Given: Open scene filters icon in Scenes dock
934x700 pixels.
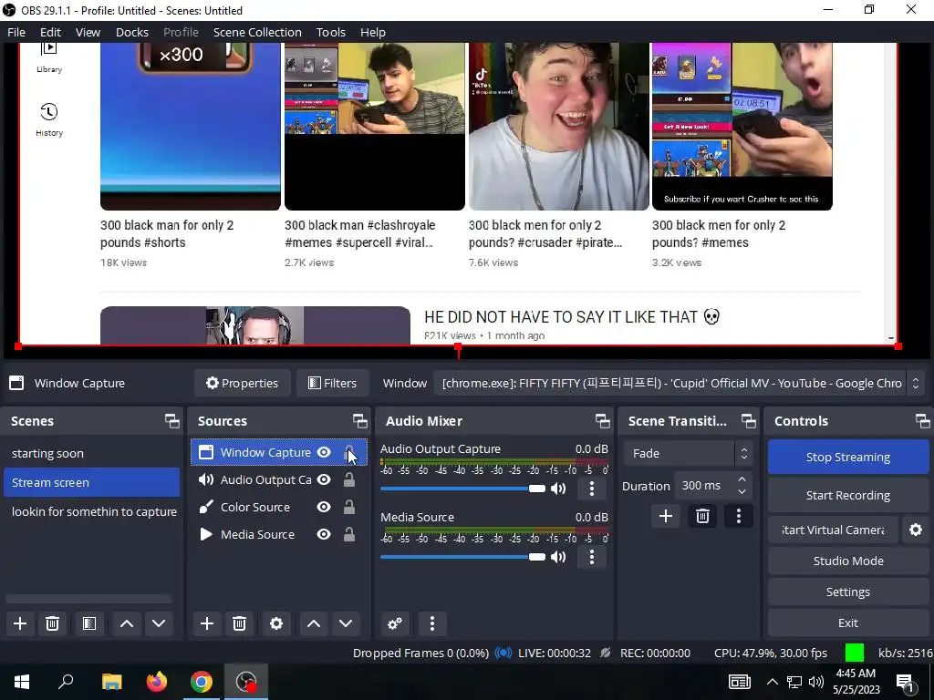Looking at the screenshot, I should [x=89, y=623].
